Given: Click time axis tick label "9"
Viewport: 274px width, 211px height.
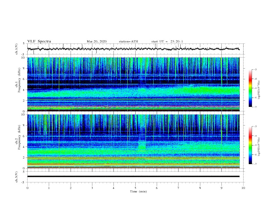Looking at the screenshot, I should pos(221,188).
